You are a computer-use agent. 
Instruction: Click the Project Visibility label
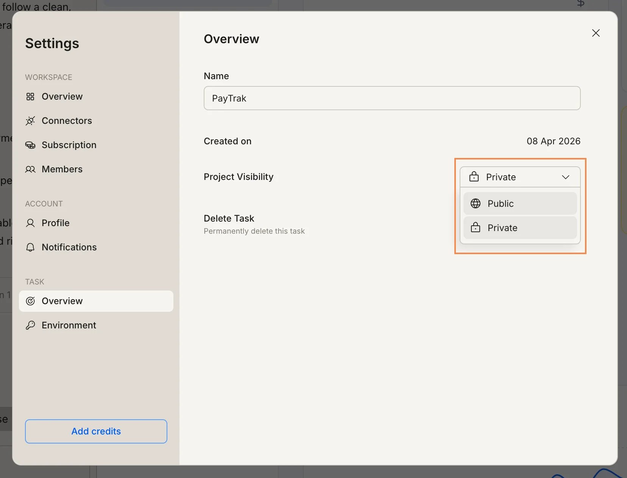239,177
